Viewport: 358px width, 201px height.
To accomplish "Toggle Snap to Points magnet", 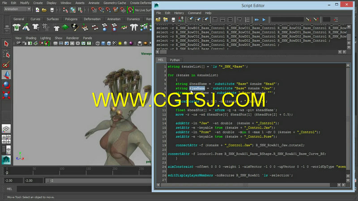I will [x=108, y=10].
